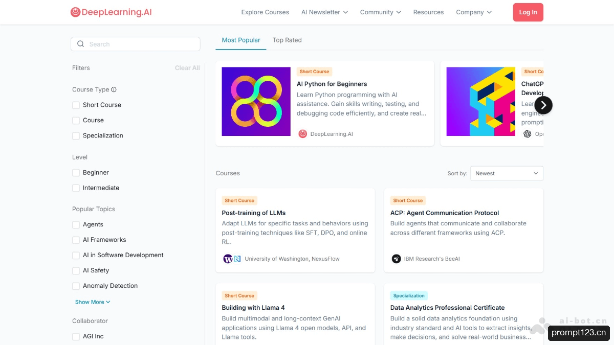Check the AI Safety topic

pyautogui.click(x=76, y=271)
